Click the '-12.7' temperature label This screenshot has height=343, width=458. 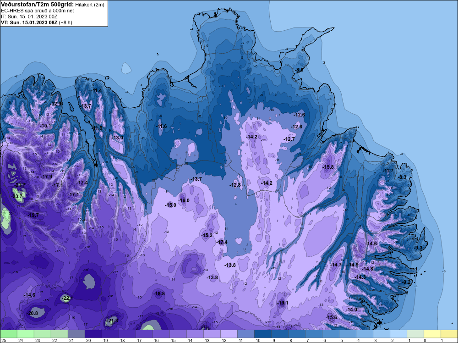pos(289,139)
